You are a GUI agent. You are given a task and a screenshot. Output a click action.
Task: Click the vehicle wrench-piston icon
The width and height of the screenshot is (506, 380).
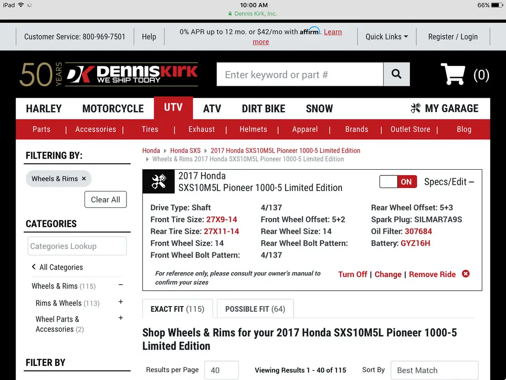point(158,181)
